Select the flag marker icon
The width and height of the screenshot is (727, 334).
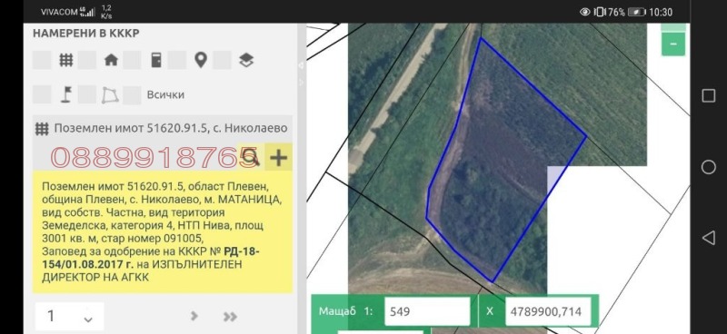(66, 94)
